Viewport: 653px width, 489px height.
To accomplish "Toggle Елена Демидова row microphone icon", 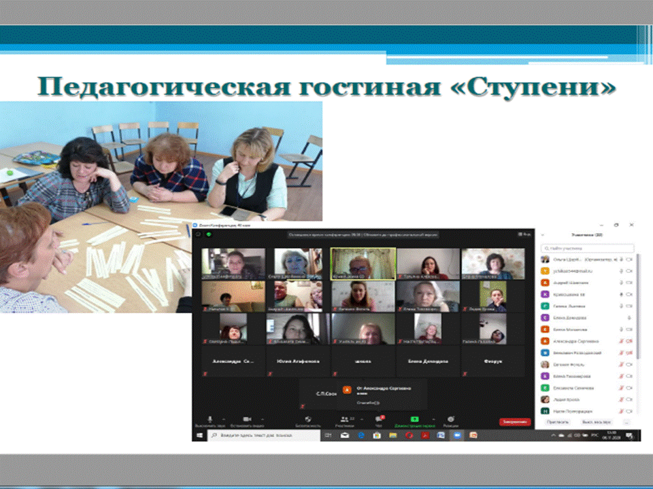I will click(629, 318).
